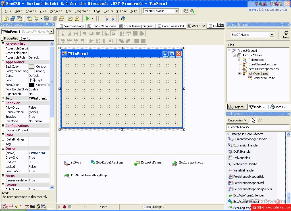Open the Project menu
Image resolution: width=291 pixels, height=211 pixels.
56,11
